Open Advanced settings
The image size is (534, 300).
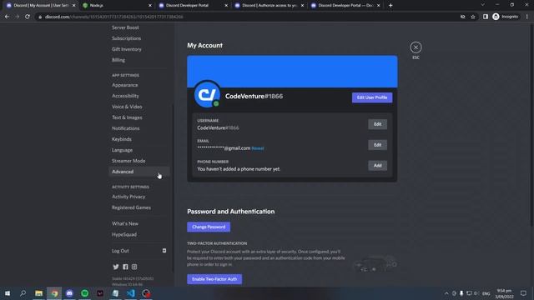coord(139,172)
